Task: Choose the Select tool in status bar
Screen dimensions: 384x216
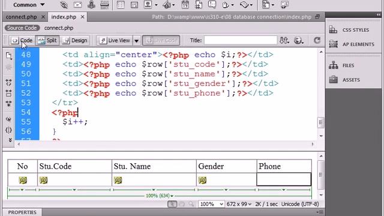Action: click(172, 204)
